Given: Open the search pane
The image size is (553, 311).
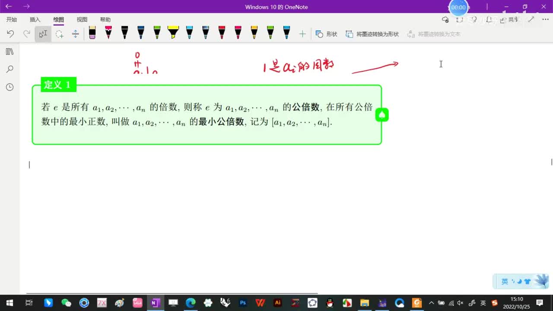Looking at the screenshot, I should tap(10, 69).
